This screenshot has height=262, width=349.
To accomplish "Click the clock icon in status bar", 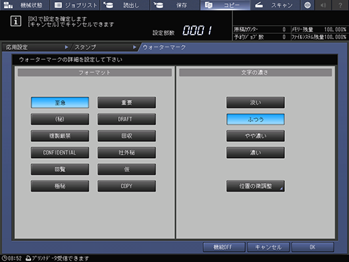I will pyautogui.click(x=5, y=258).
